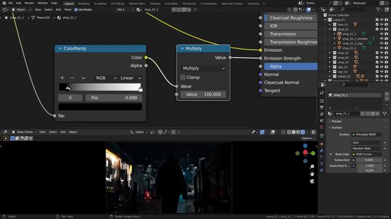This screenshot has width=391, height=219.
Task: Open the Edit menu
Action: tap(19, 3)
